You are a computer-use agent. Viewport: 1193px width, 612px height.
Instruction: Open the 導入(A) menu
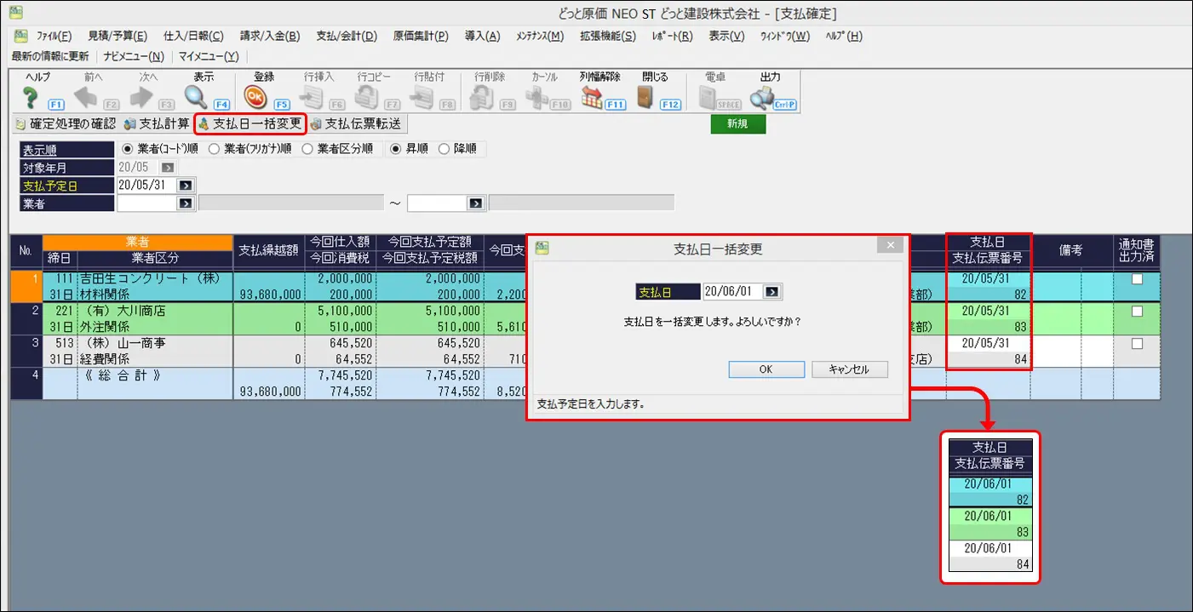tap(482, 37)
